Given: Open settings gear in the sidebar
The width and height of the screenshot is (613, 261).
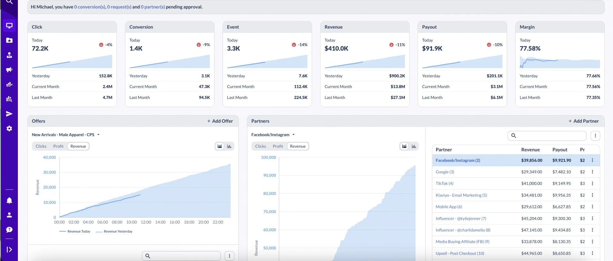Looking at the screenshot, I should [9, 129].
